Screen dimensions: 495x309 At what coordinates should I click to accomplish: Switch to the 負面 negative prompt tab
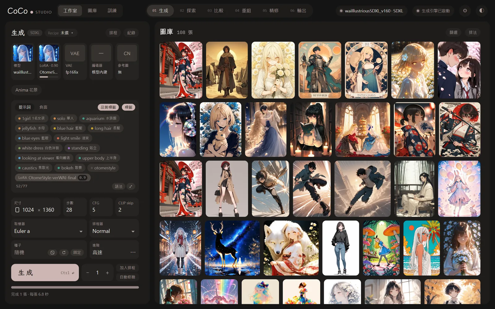tap(43, 107)
